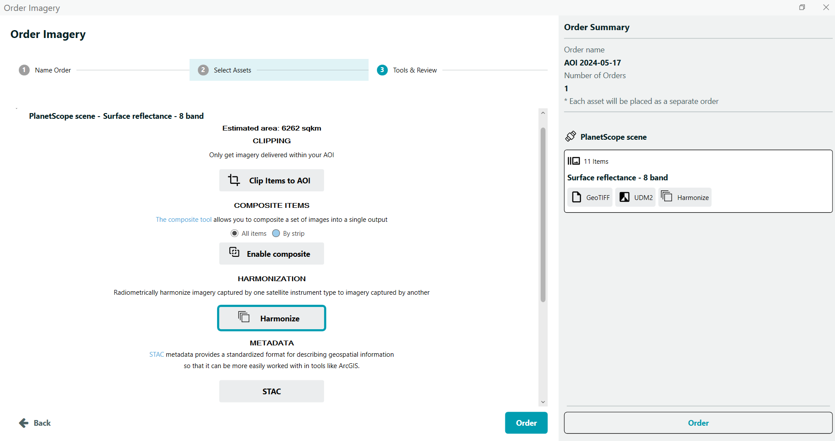The height and width of the screenshot is (441, 835).
Task: Click the Number of Orders label
Action: pyautogui.click(x=595, y=75)
